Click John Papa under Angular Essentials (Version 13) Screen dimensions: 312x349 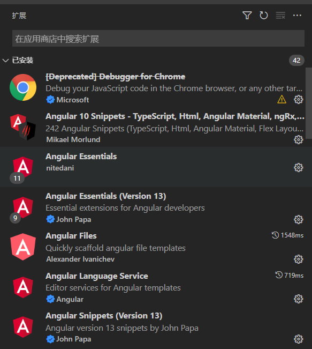click(73, 219)
